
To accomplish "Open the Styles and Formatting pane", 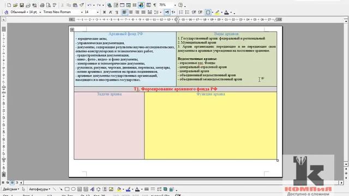I will pyautogui.click(x=6, y=12).
